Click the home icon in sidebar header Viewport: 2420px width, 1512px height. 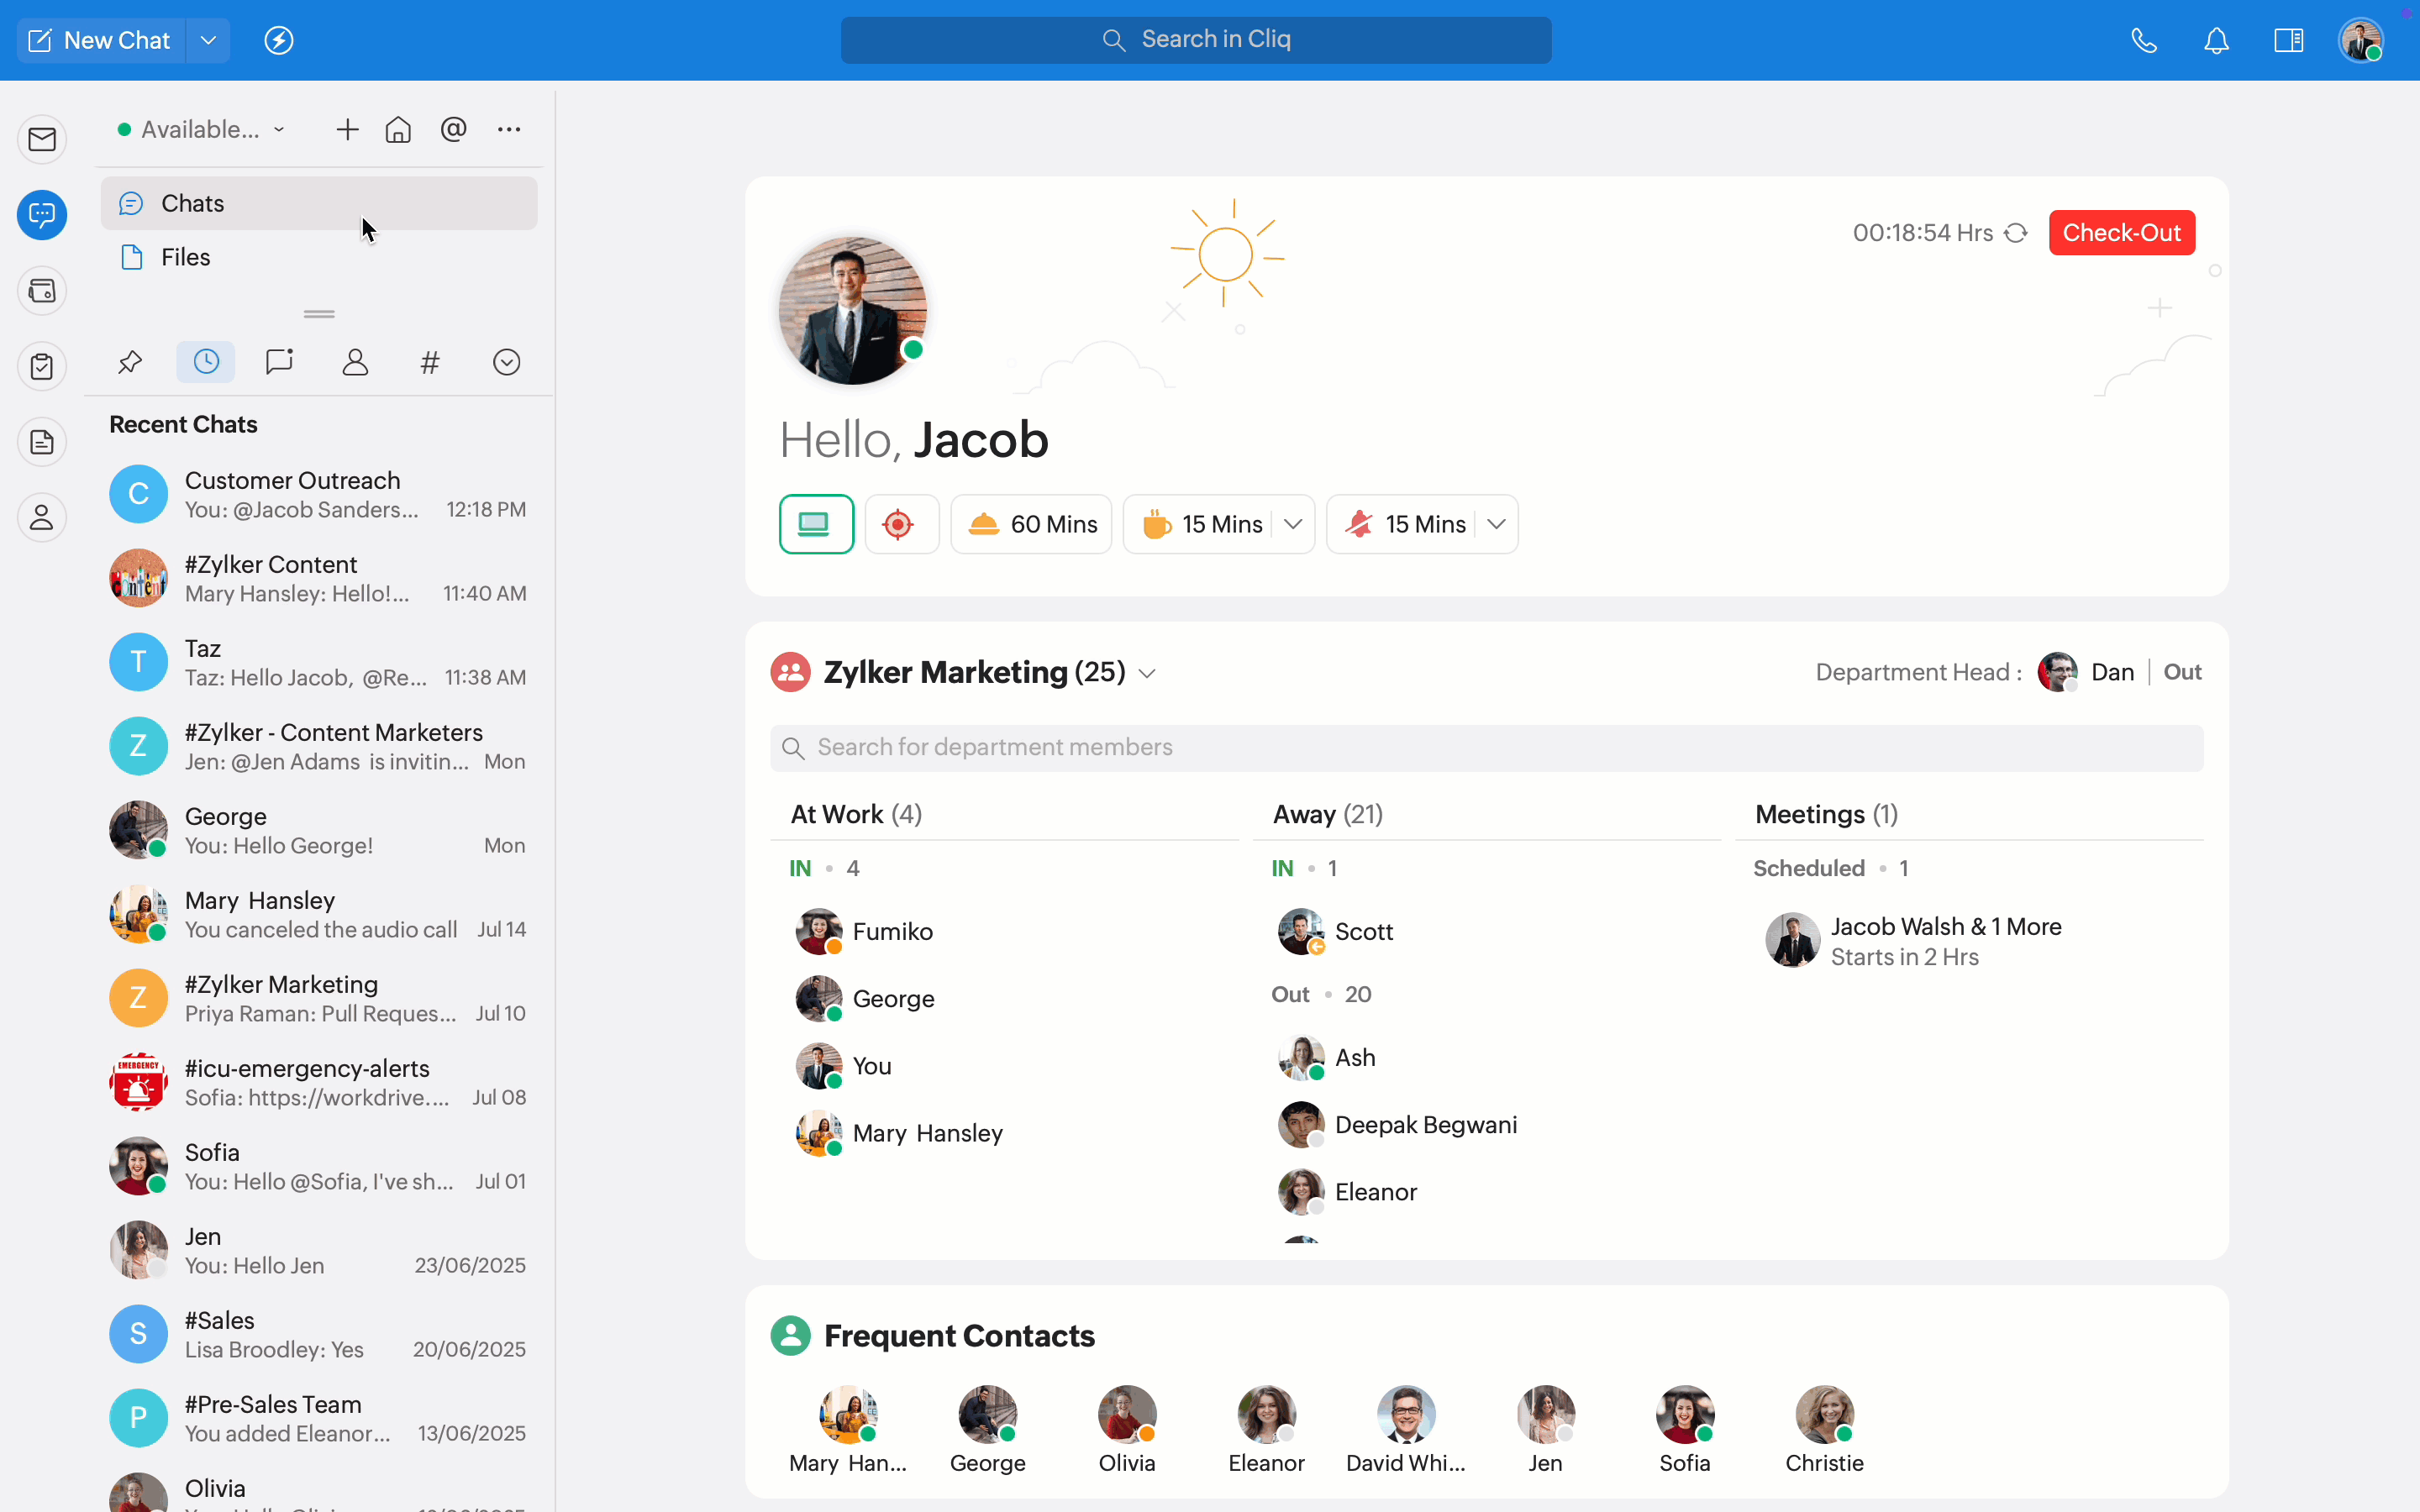398,130
